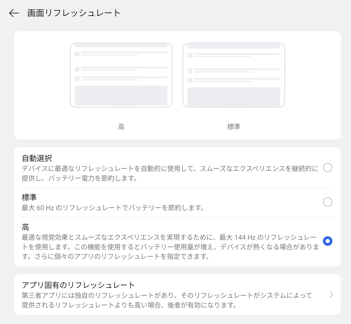Open アプリ固有のリフレッシュレート settings
This screenshot has height=324, width=351.
point(78,285)
